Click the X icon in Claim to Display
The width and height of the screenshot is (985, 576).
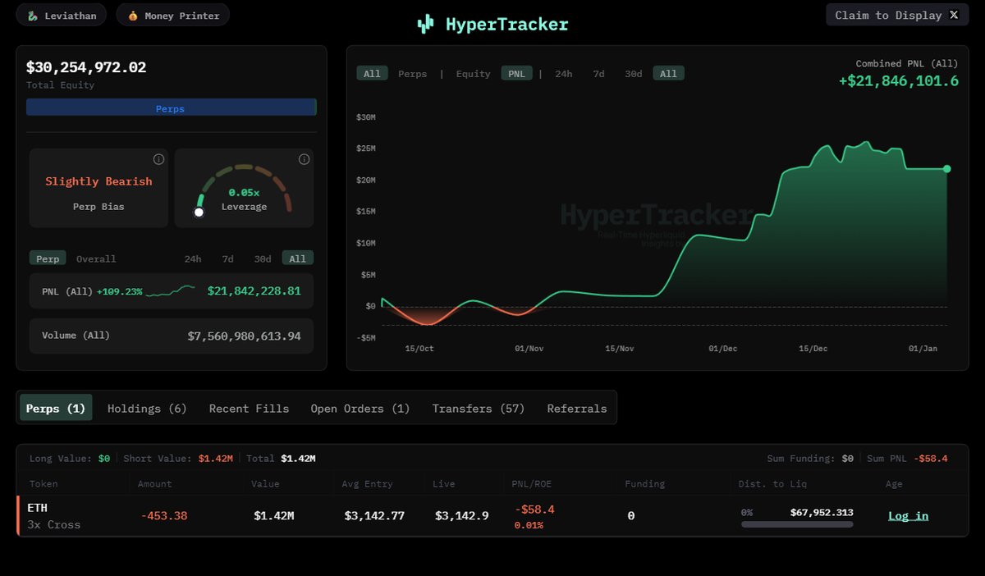[x=954, y=15]
